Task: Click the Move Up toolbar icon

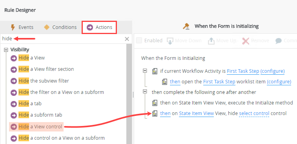Action: point(211,41)
